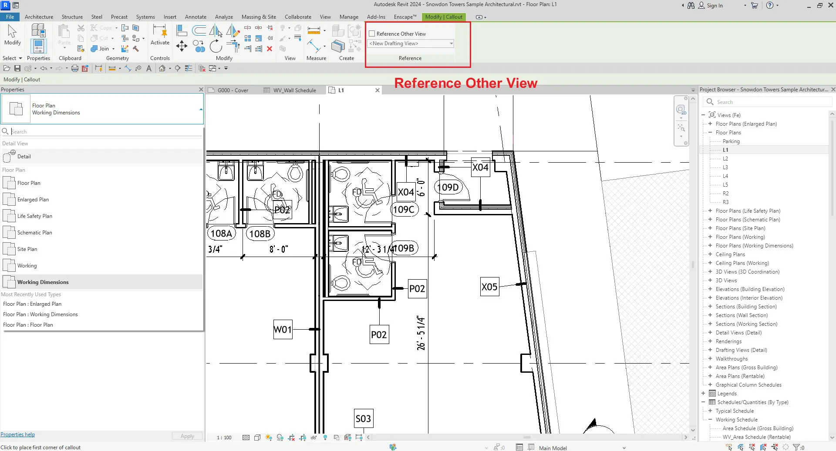Select the Rotate tool icon
Image resolution: width=836 pixels, height=451 pixels.
[216, 46]
